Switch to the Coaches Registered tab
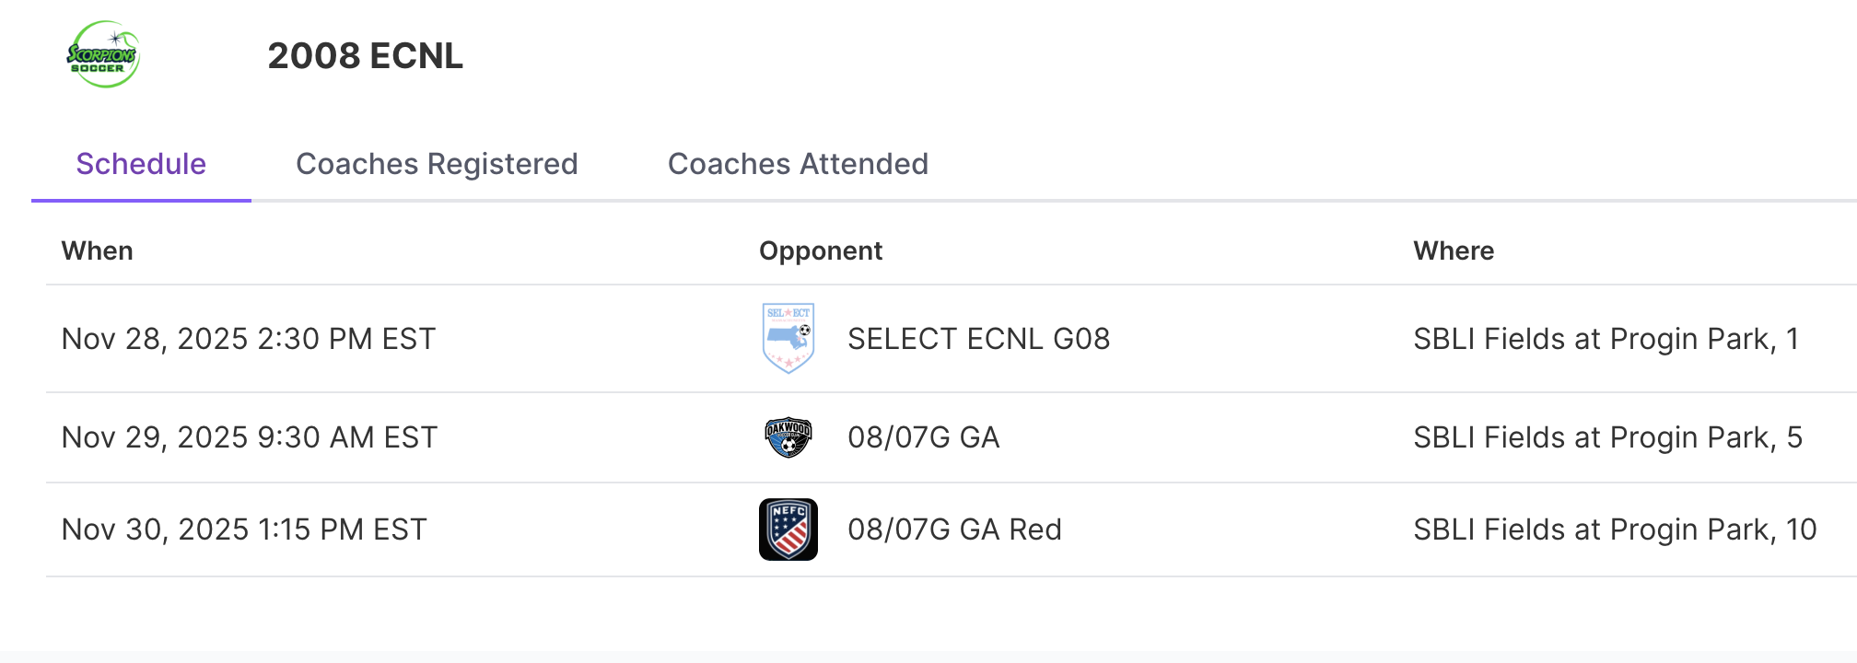Image resolution: width=1857 pixels, height=663 pixels. (x=437, y=164)
